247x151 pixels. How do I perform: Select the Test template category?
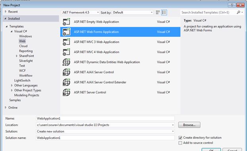(x=22, y=66)
